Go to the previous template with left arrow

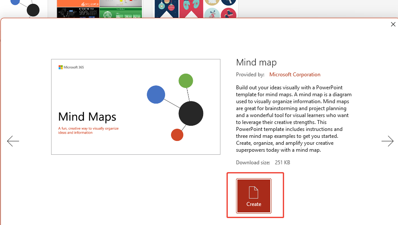point(13,141)
